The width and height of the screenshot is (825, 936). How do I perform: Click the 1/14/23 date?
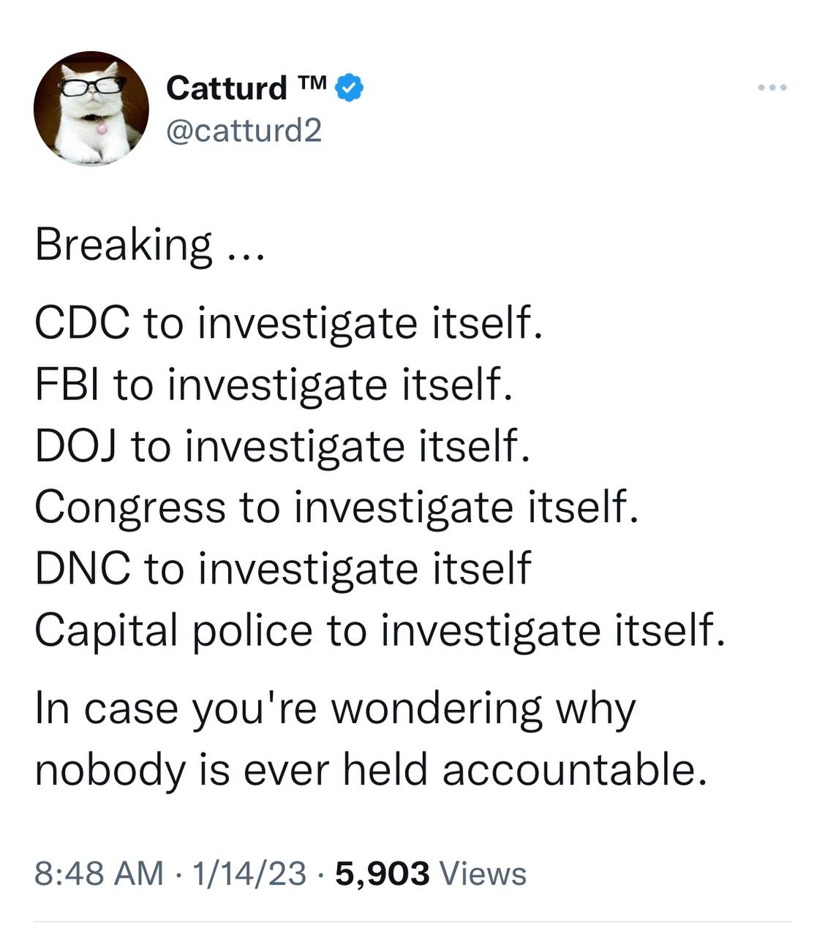click(249, 873)
